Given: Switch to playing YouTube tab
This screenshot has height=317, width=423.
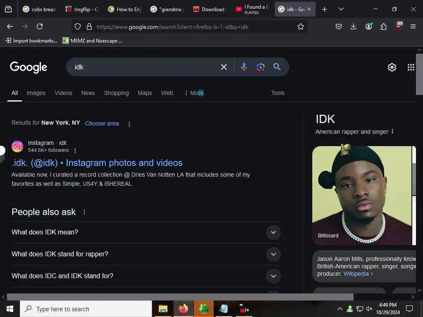Looking at the screenshot, I should pos(252,9).
